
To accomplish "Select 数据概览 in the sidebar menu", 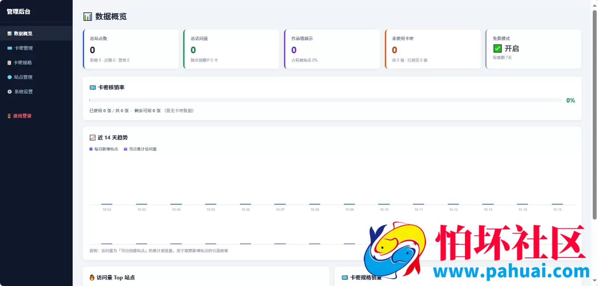I will tap(36, 33).
